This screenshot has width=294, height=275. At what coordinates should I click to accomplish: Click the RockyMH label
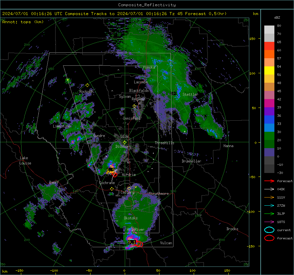(87, 92)
